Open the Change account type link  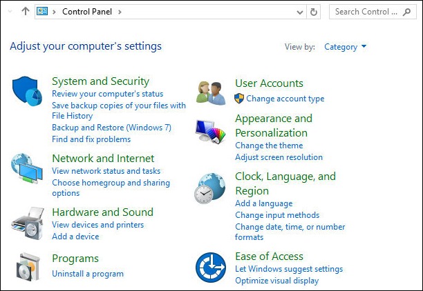tap(285, 99)
